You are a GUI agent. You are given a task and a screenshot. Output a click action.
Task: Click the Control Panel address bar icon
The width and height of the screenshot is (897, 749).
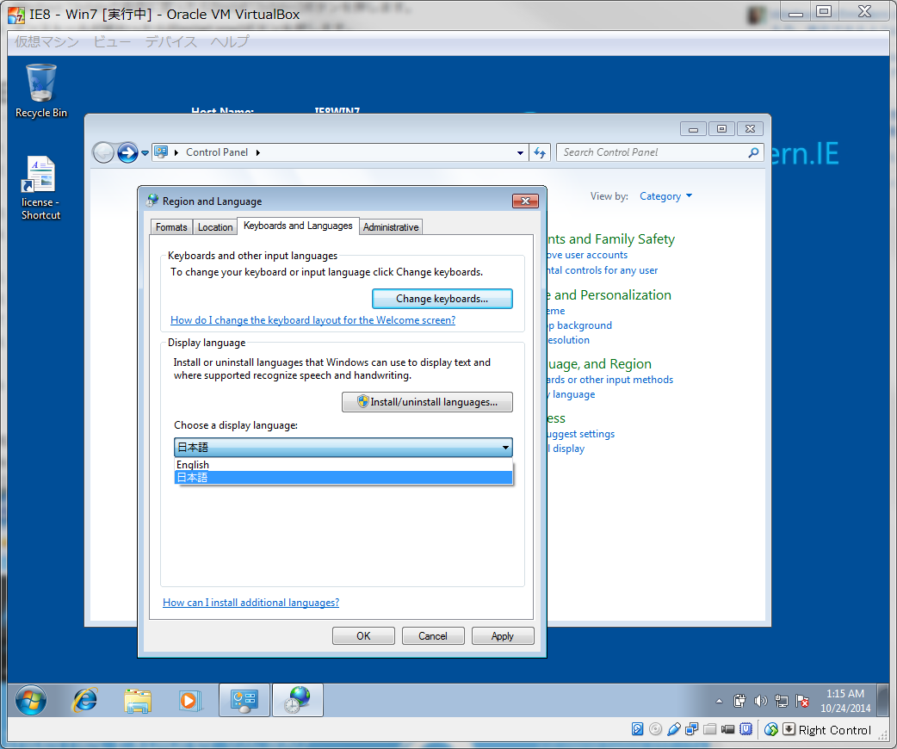(161, 152)
